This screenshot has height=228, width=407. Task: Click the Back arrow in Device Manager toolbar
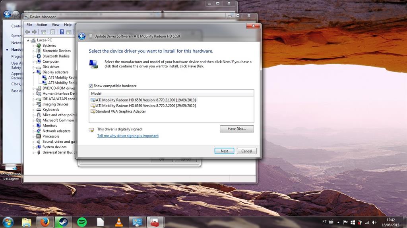[x=27, y=32]
